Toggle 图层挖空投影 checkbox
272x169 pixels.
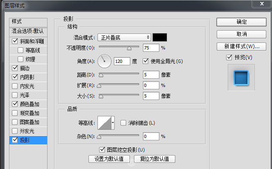pos(102,150)
